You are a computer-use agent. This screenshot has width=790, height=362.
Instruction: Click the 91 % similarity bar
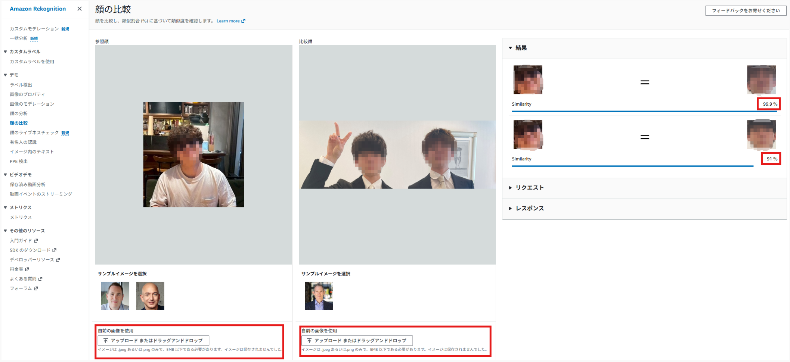(x=633, y=166)
